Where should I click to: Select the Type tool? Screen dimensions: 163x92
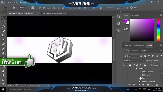pos(3,84)
